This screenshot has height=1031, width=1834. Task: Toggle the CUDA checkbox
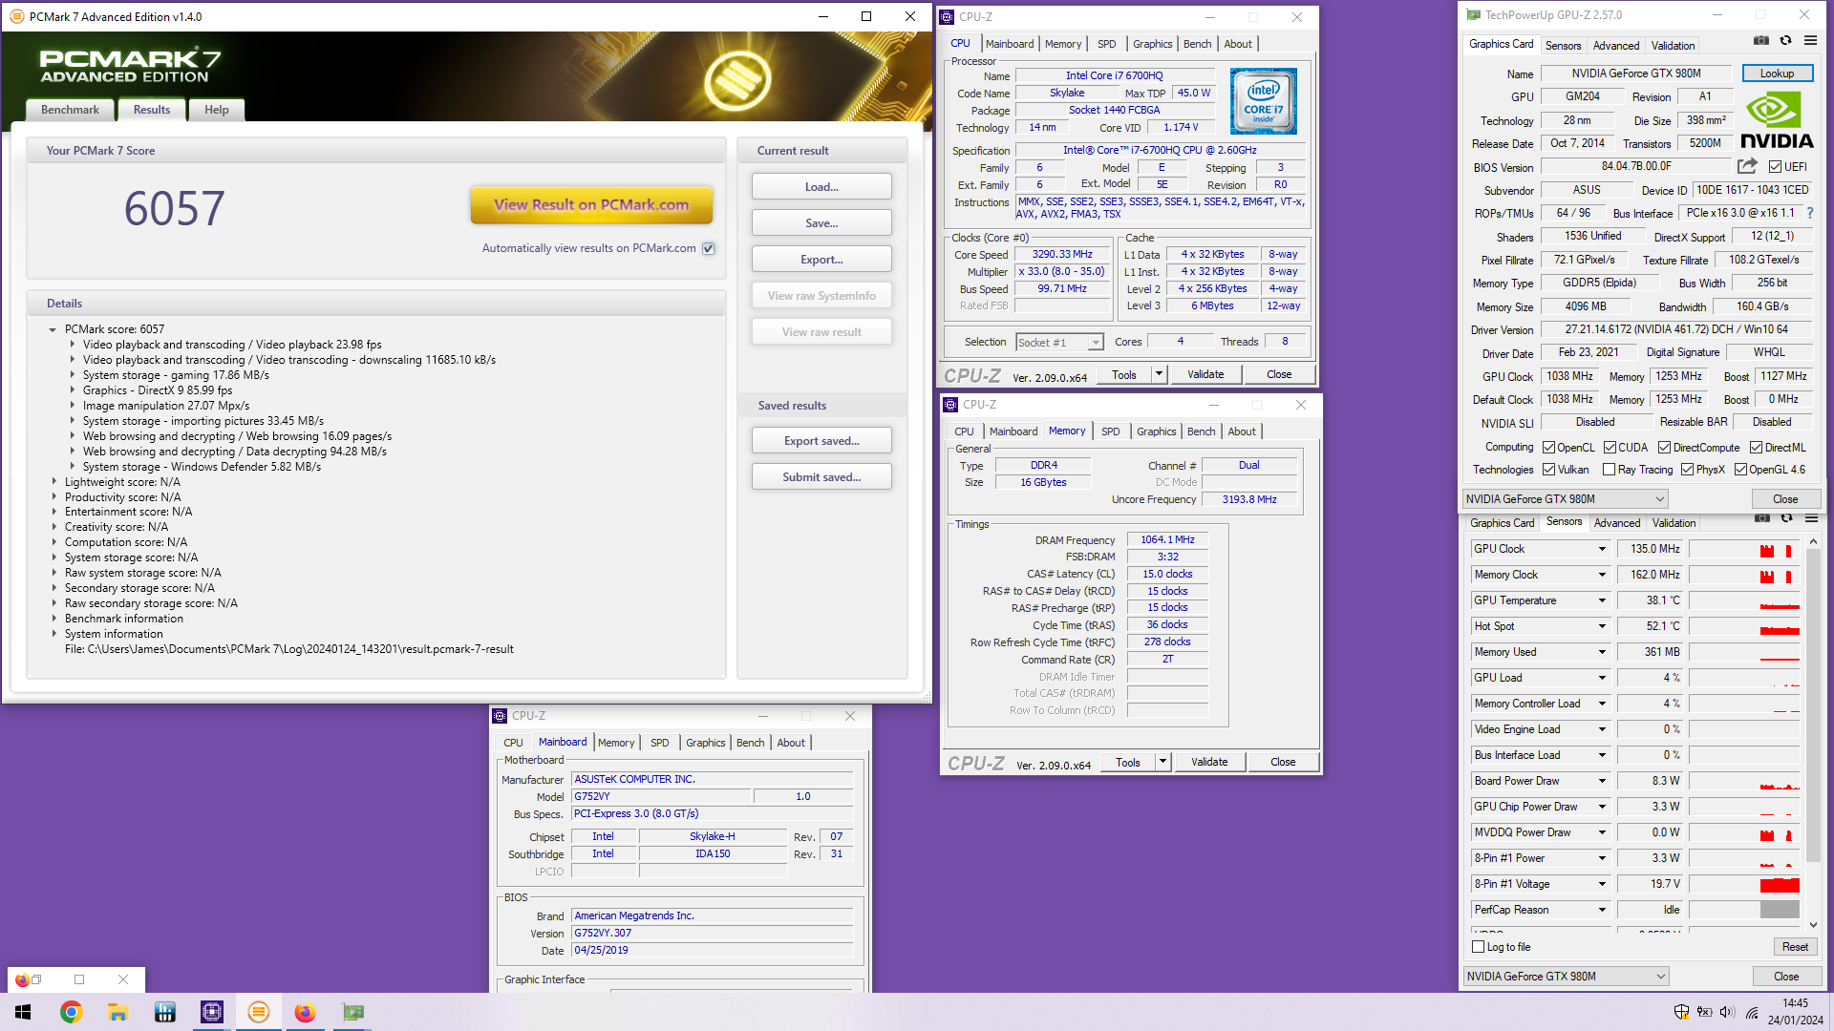(x=1610, y=448)
